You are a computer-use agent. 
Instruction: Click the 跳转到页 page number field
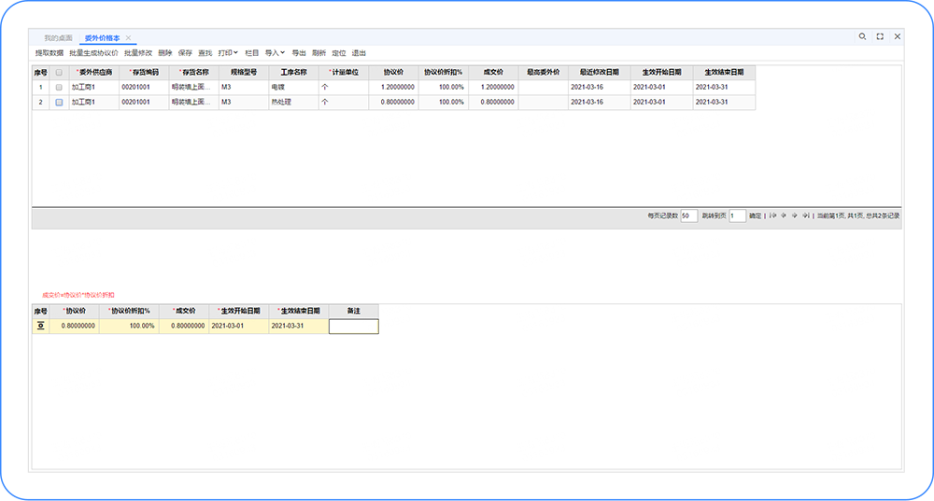tap(737, 216)
